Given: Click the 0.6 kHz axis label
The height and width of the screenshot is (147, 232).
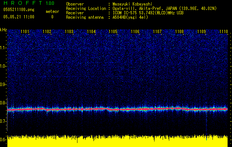Looking at the screenshot, I should pyautogui.click(x=3, y=140).
